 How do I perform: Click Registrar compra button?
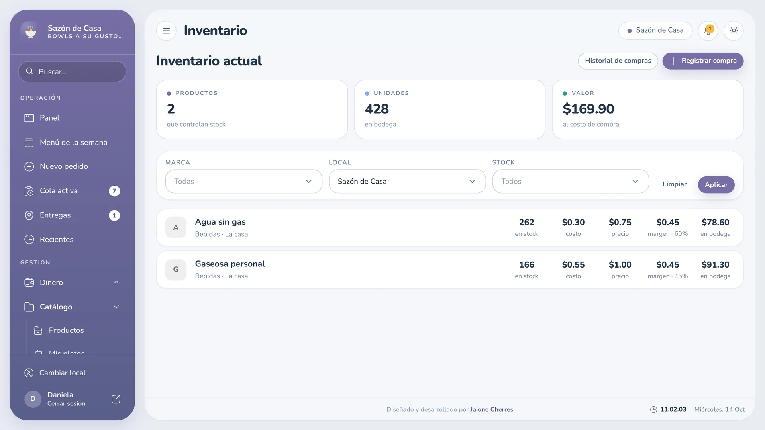(x=703, y=61)
